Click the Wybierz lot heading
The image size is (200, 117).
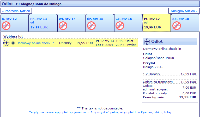13,36
